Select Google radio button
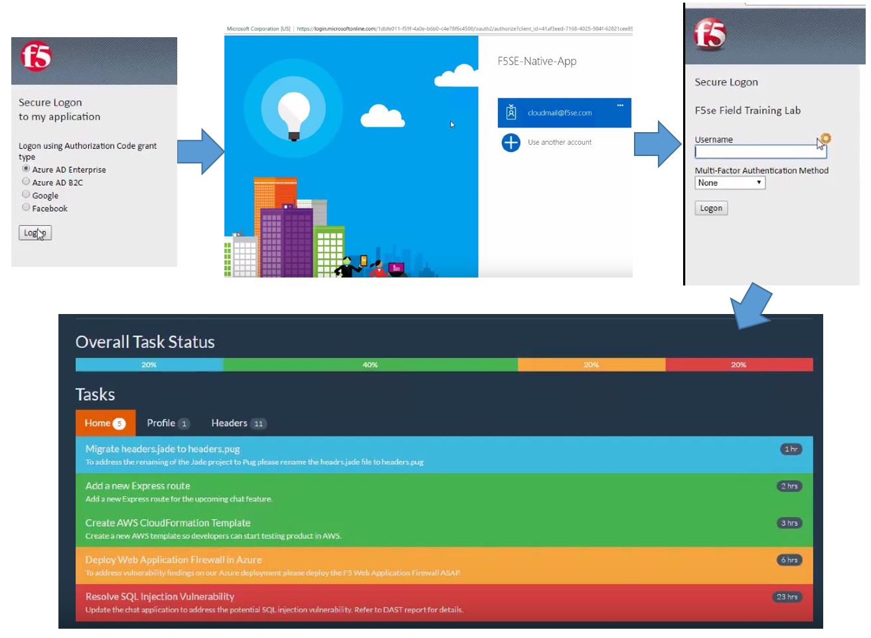871x638 pixels. (x=26, y=195)
